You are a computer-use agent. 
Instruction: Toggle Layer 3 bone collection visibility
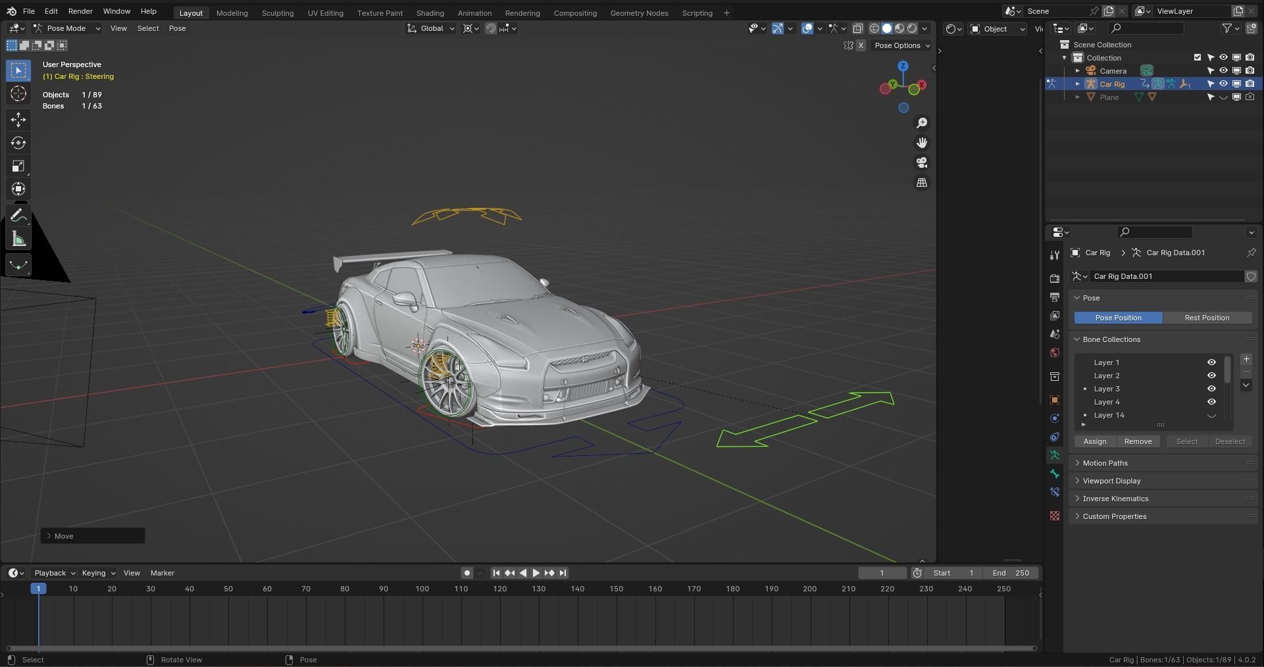pos(1211,389)
